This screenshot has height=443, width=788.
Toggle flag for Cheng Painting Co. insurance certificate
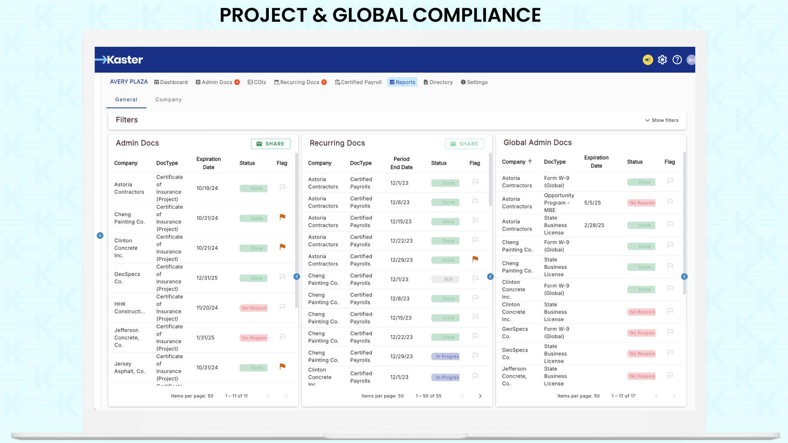click(282, 217)
